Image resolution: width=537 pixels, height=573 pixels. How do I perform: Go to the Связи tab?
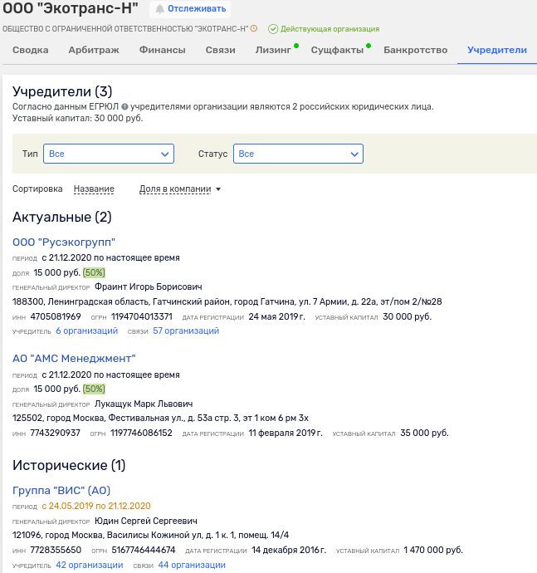click(x=220, y=50)
